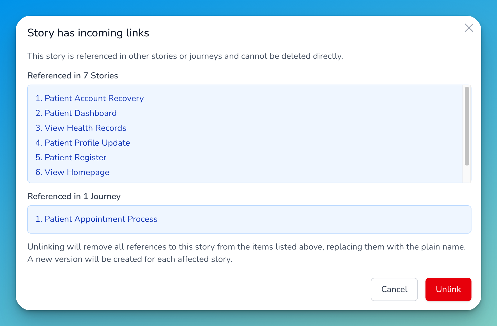
Task: Select the warning text about story references
Action: (x=185, y=56)
